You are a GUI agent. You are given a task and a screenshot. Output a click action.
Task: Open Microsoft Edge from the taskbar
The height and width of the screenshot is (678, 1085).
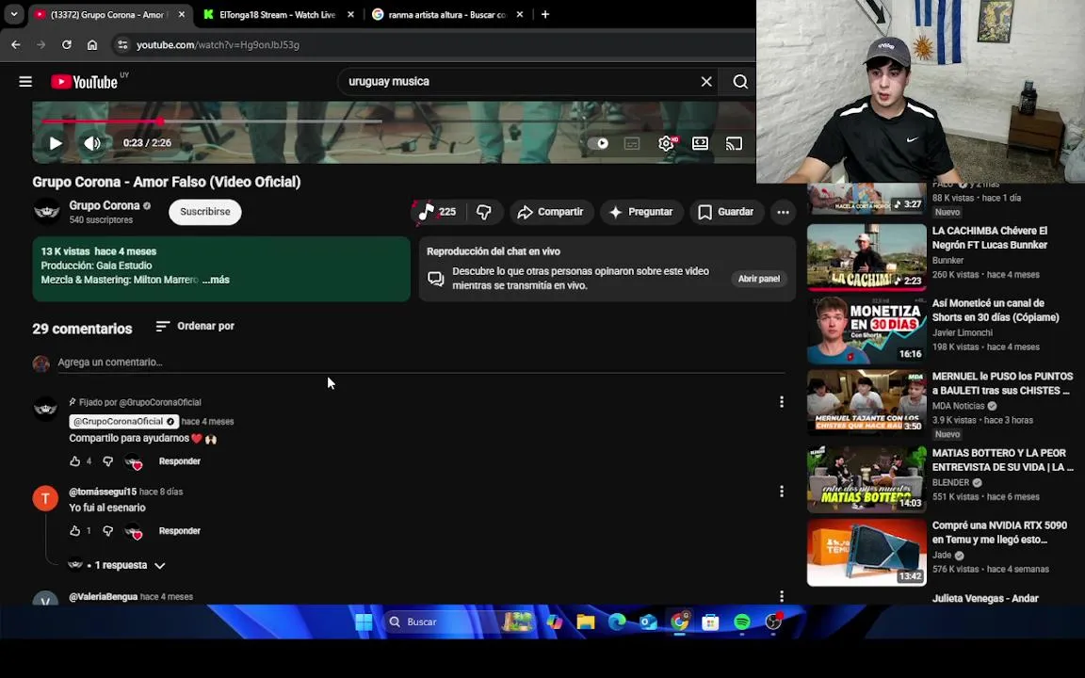point(617,621)
